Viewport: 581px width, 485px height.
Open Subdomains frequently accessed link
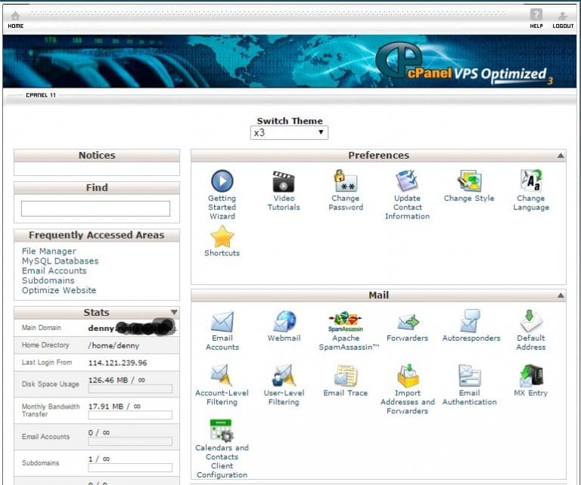pos(48,280)
